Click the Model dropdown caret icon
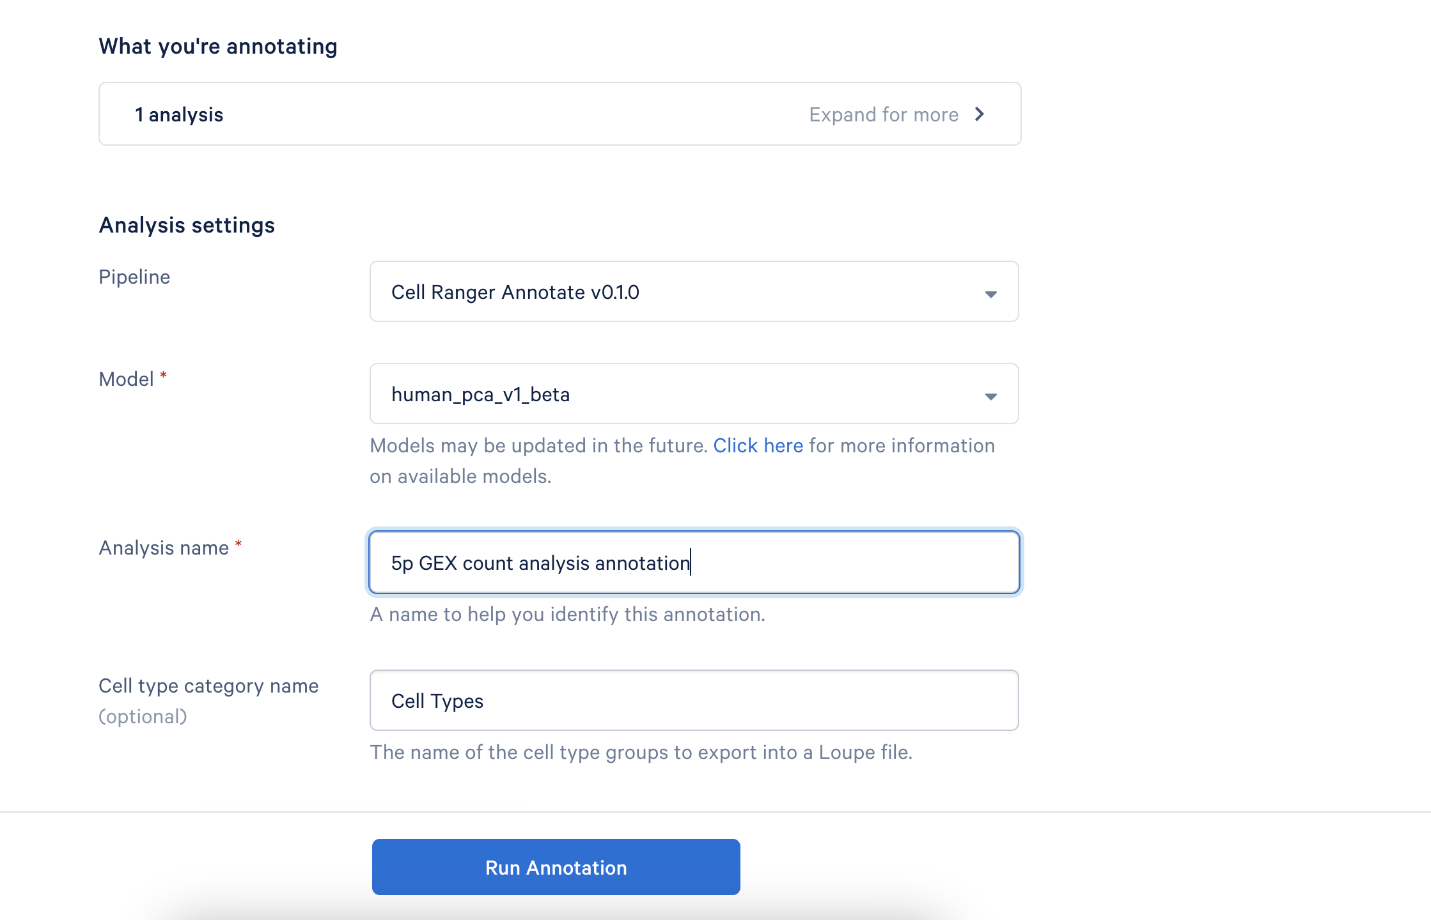1431x920 pixels. 990,396
